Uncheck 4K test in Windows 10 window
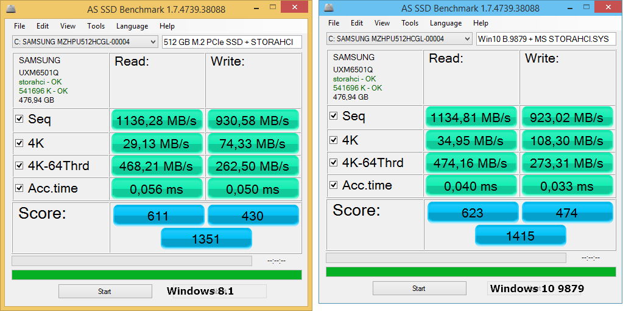Viewport: 623px width, 311px height. point(333,140)
